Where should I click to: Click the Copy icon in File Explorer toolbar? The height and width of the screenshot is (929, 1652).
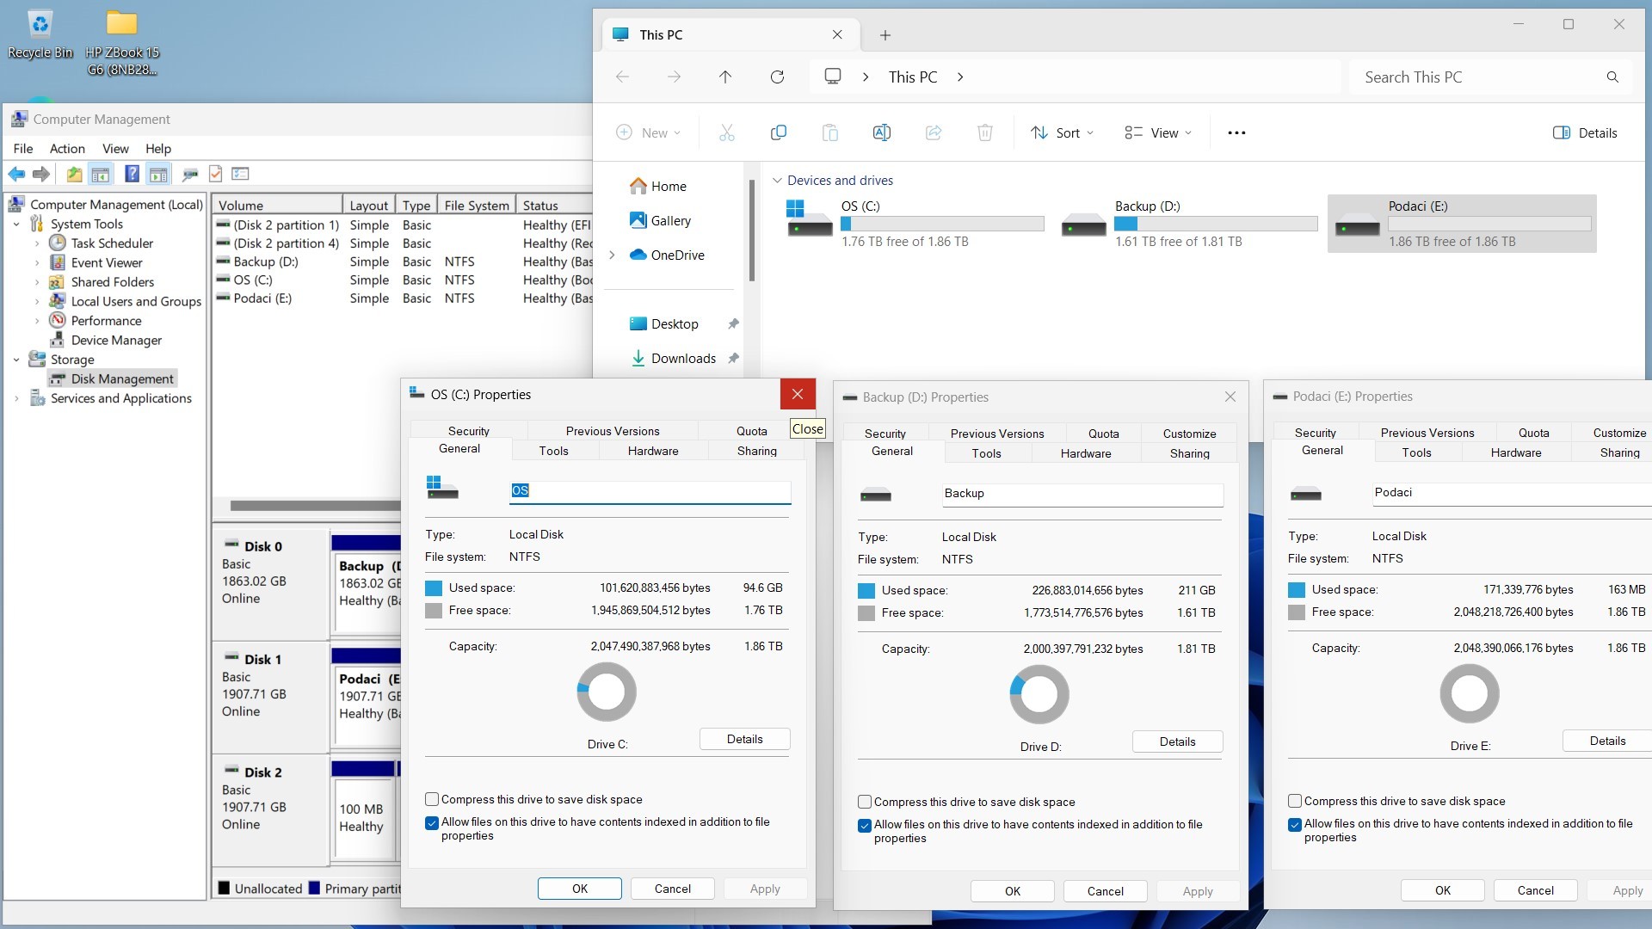pyautogui.click(x=779, y=132)
